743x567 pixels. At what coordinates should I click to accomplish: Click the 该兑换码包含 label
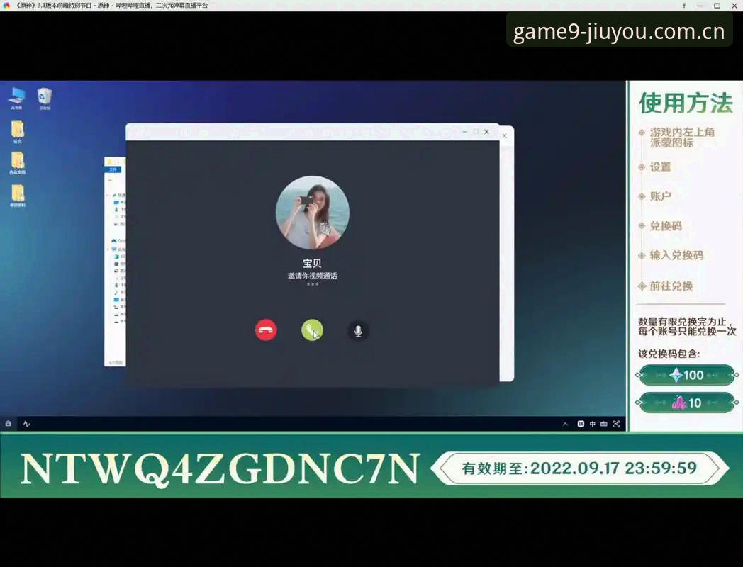(669, 354)
